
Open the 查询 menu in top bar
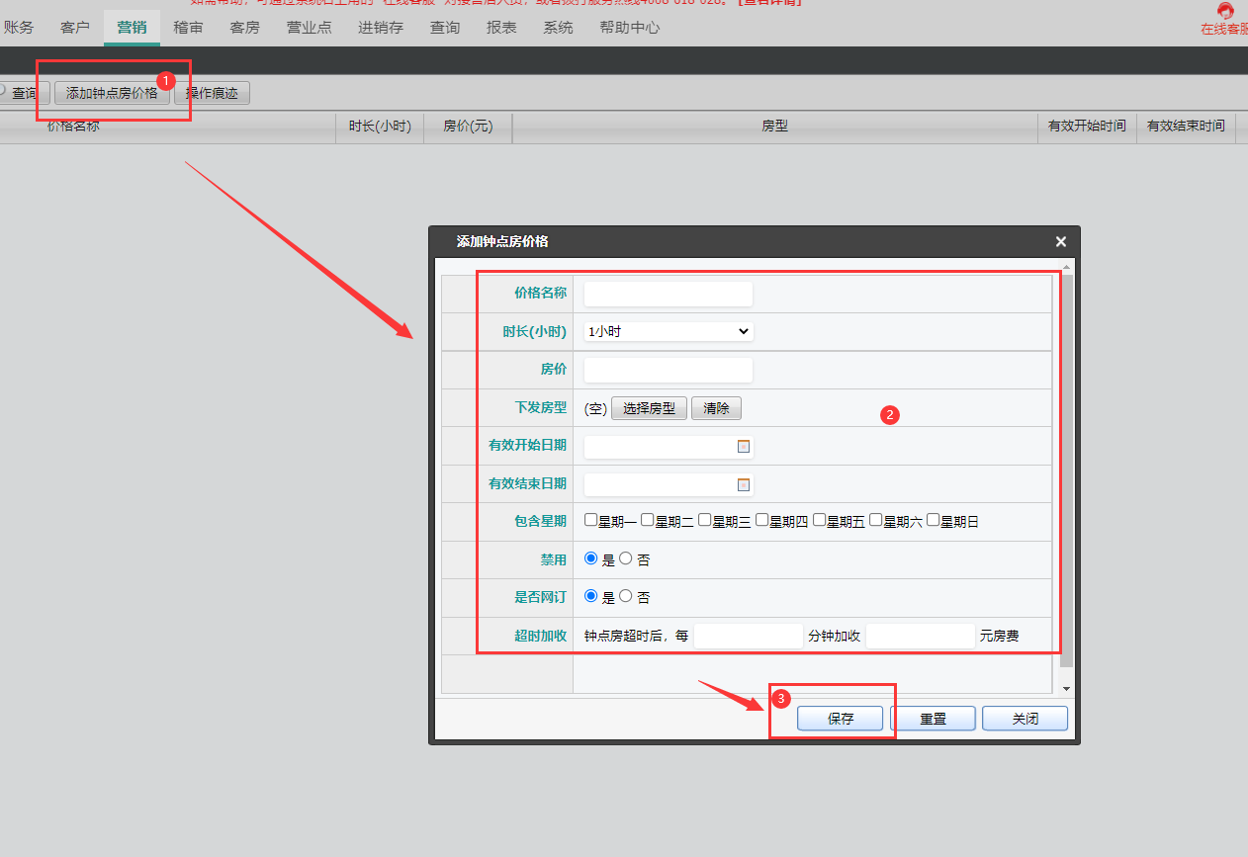pyautogui.click(x=445, y=28)
